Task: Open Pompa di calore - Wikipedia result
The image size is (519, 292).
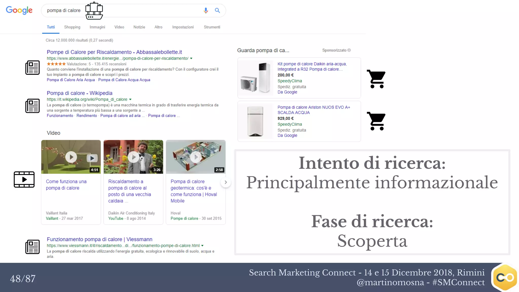Action: (x=80, y=93)
